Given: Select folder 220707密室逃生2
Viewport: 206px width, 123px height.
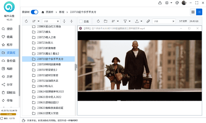Looking at the screenshot, I should tap(48, 70).
